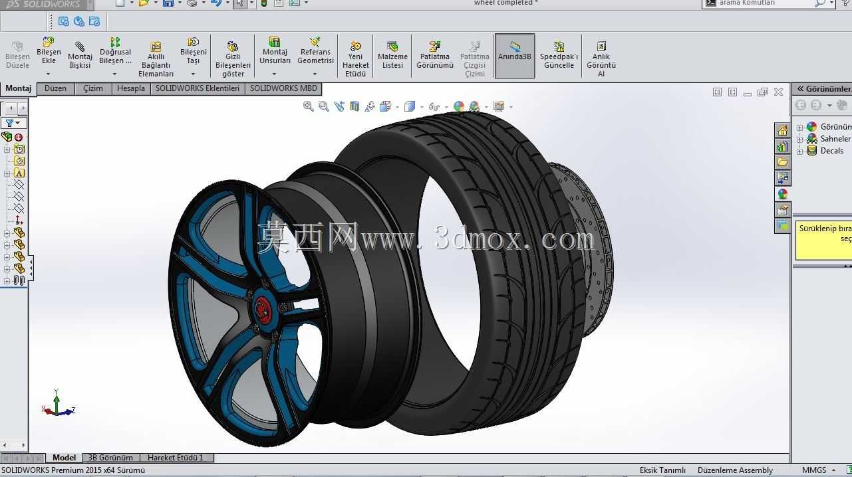Open dropdown arrow below Referans Geometrisi

point(315,74)
